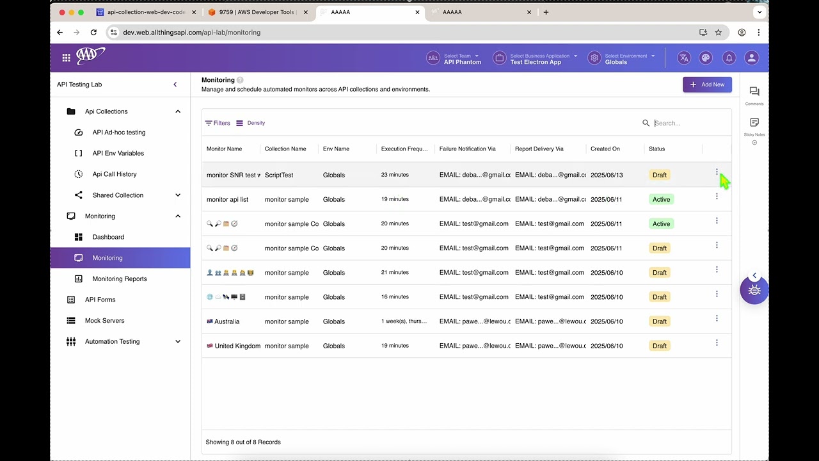Open the Sticky Notes panel icon
Image resolution: width=819 pixels, height=461 pixels.
754,122
